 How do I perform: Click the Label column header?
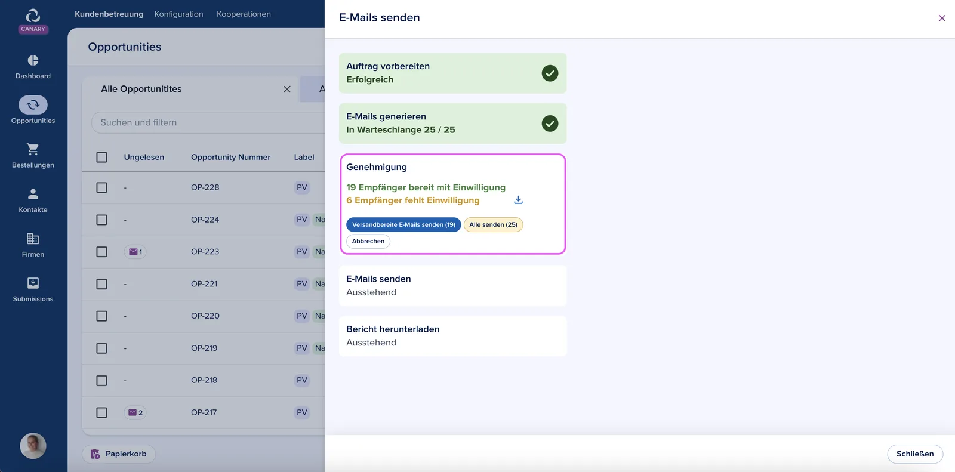304,157
